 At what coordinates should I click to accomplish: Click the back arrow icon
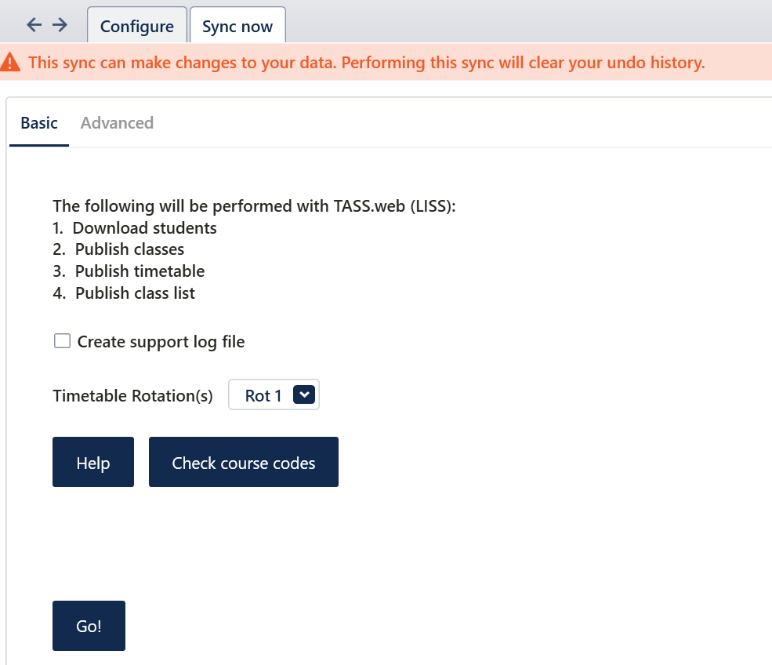(x=34, y=25)
